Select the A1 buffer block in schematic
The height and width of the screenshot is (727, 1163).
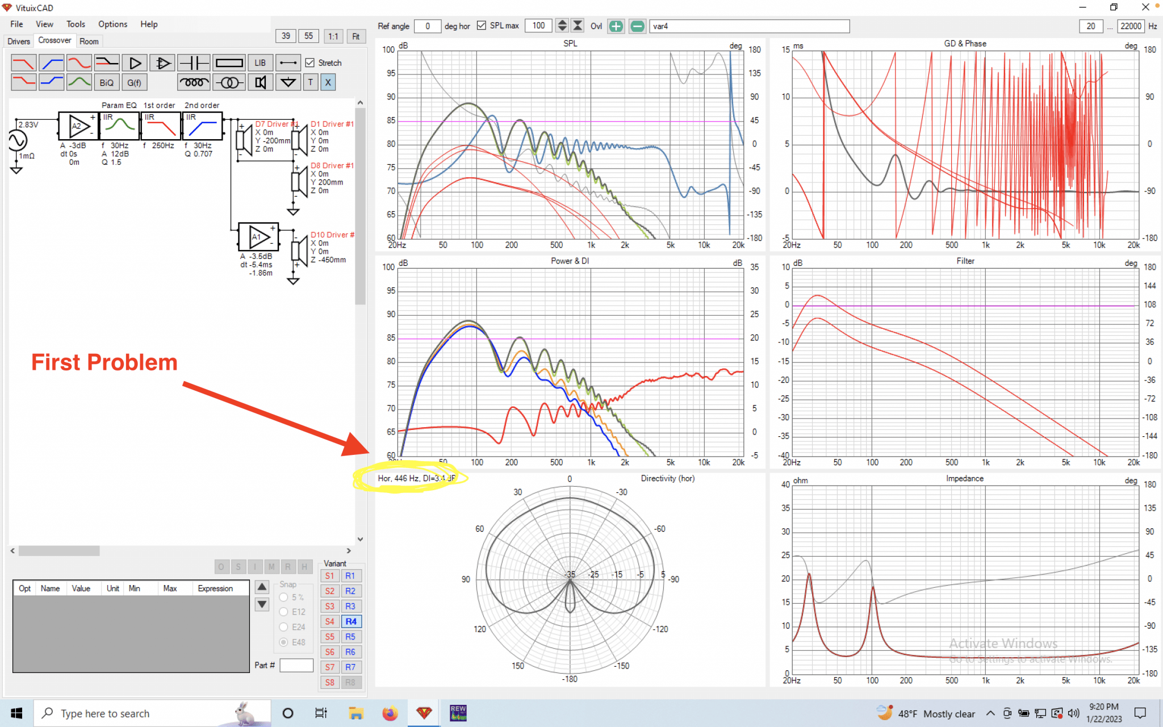click(259, 237)
